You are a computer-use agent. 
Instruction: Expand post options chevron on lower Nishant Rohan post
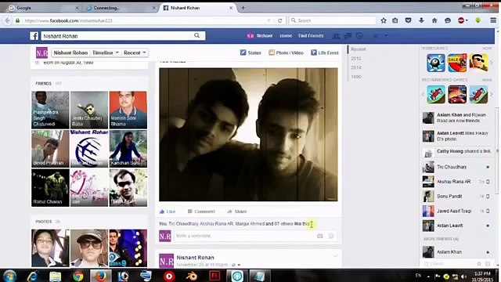335,256
